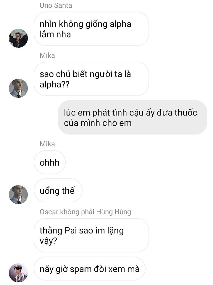This screenshot has width=213, height=285.
Task: Click the 'Mika' label above 'ohhh'
Action: 47,144
